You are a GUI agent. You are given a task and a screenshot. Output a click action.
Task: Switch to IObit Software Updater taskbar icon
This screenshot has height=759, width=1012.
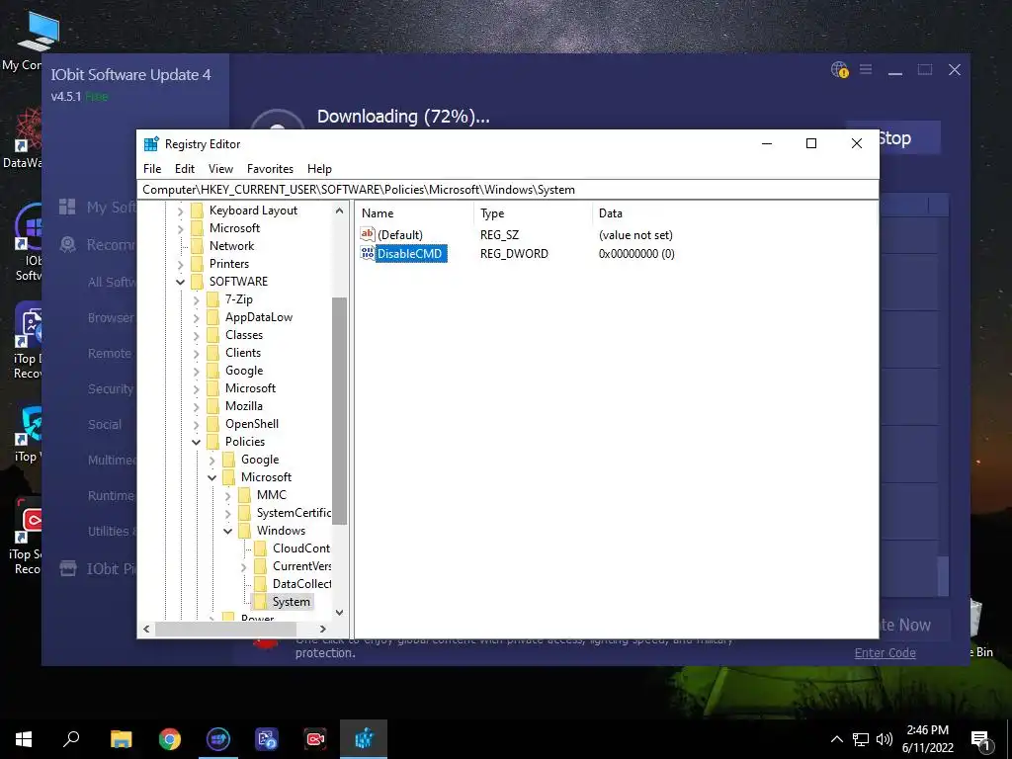[218, 738]
